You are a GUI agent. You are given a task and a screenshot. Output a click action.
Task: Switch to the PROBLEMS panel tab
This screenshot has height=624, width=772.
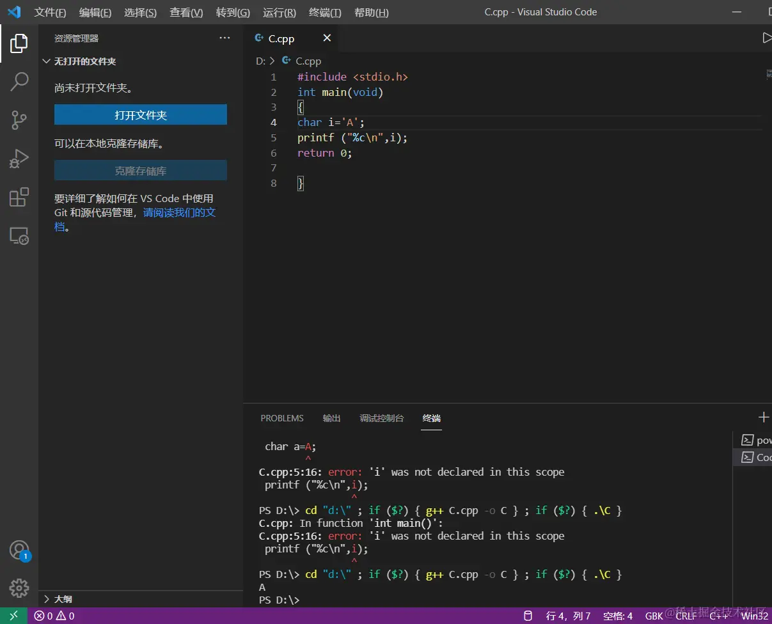pos(282,418)
